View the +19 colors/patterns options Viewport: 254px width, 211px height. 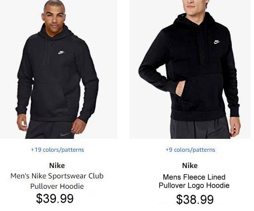(x=57, y=150)
